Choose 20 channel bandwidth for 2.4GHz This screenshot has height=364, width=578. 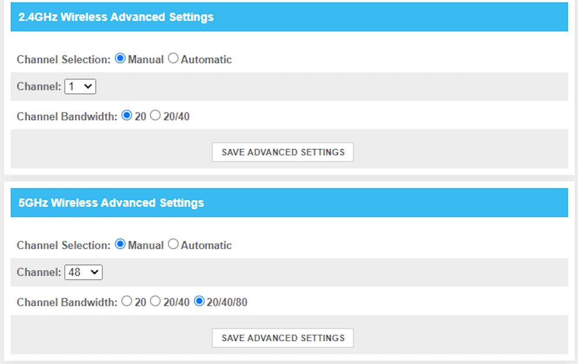coord(127,116)
